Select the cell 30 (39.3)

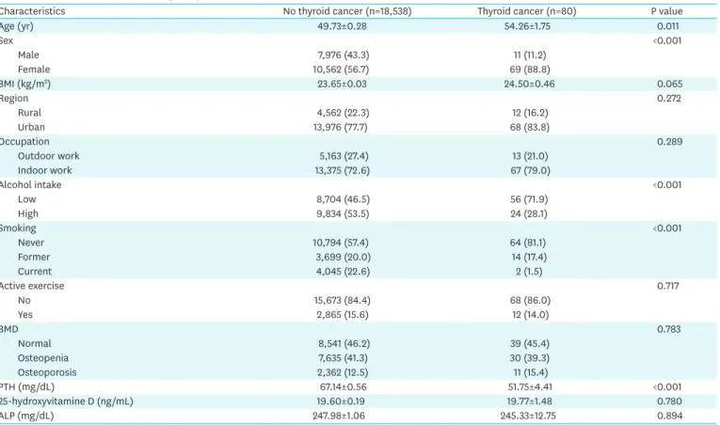(x=530, y=358)
